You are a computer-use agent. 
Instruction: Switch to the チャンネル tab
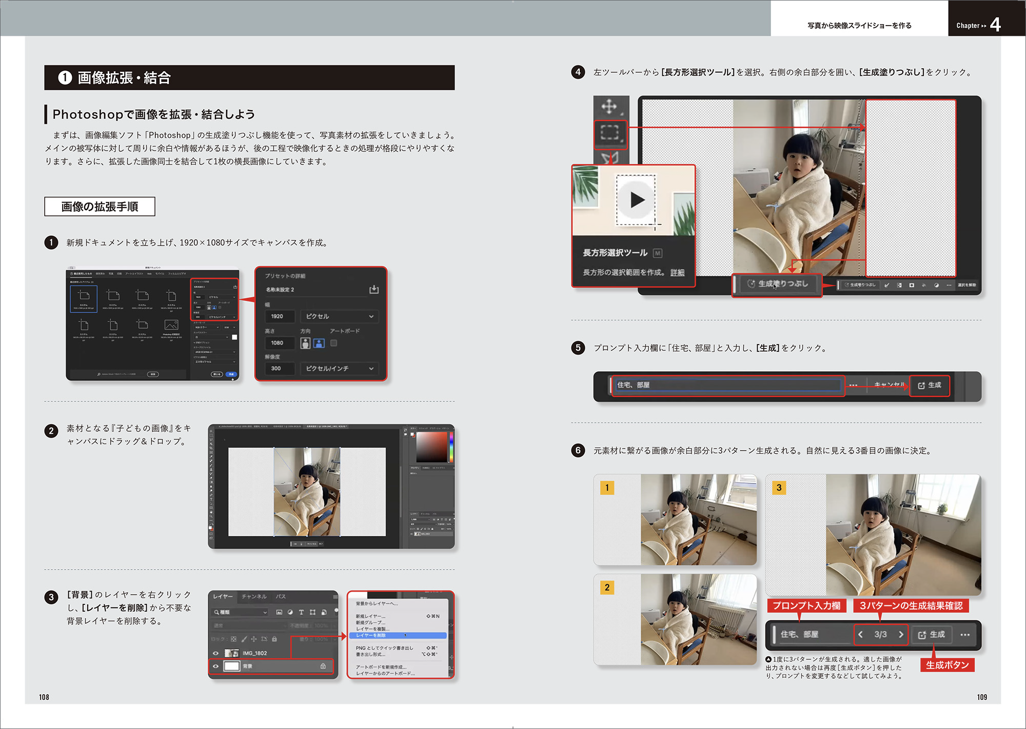[254, 597]
